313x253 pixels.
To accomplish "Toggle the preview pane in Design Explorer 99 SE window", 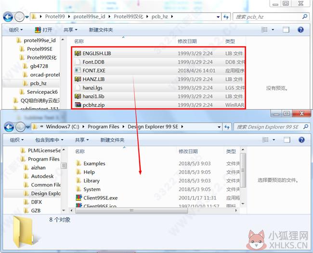I will coord(287,140).
